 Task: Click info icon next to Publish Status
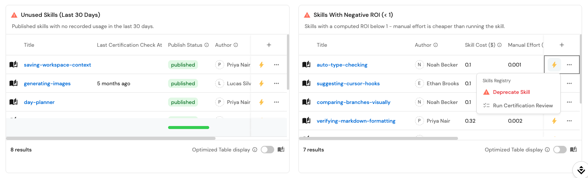[x=207, y=45]
